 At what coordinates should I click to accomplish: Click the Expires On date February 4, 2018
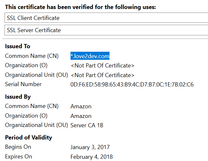point(91,157)
